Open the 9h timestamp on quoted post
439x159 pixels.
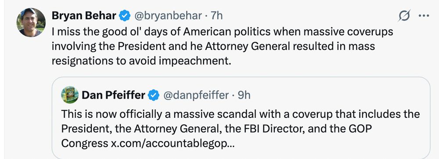(244, 95)
